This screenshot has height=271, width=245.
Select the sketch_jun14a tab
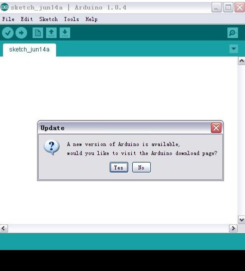[30, 50]
